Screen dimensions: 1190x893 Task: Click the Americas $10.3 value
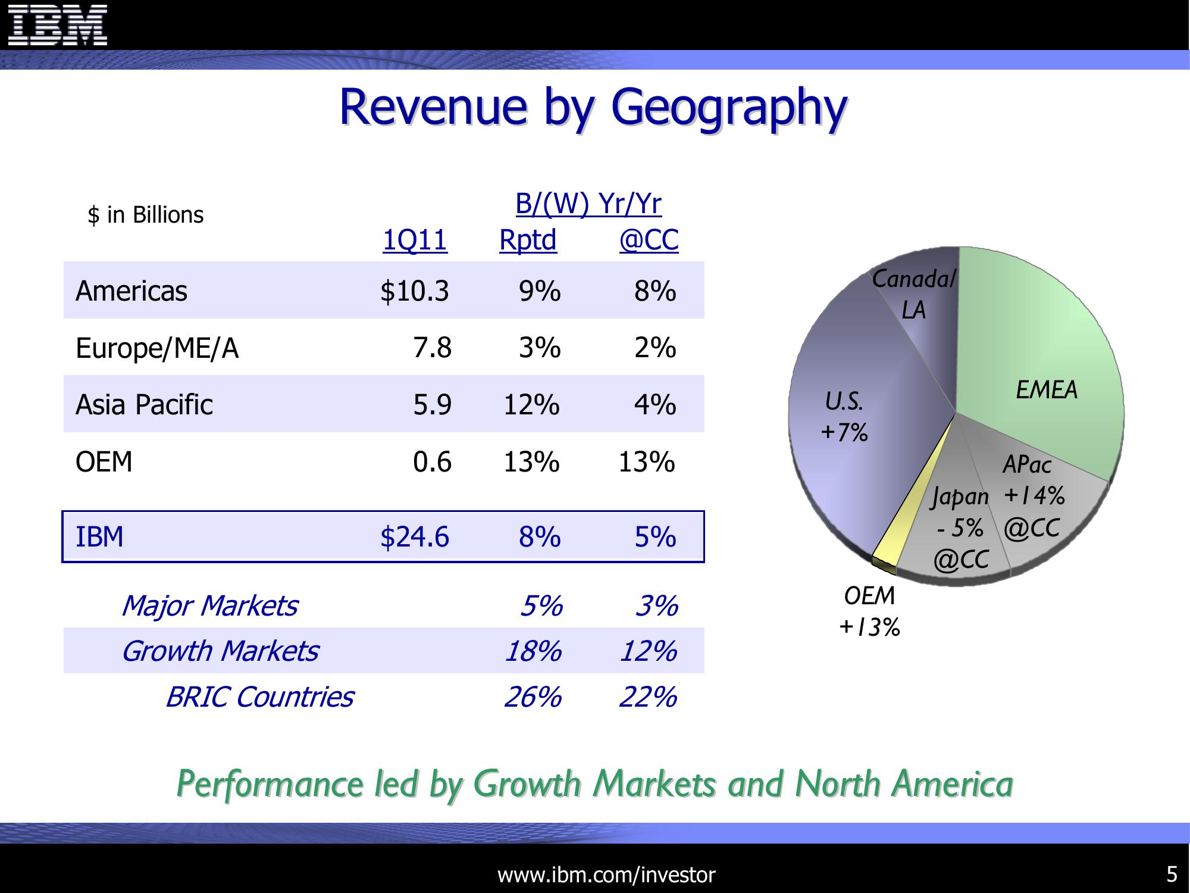(415, 291)
